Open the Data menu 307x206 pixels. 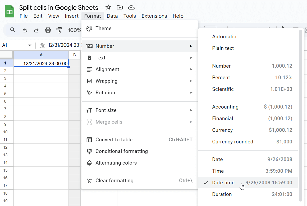[112, 16]
